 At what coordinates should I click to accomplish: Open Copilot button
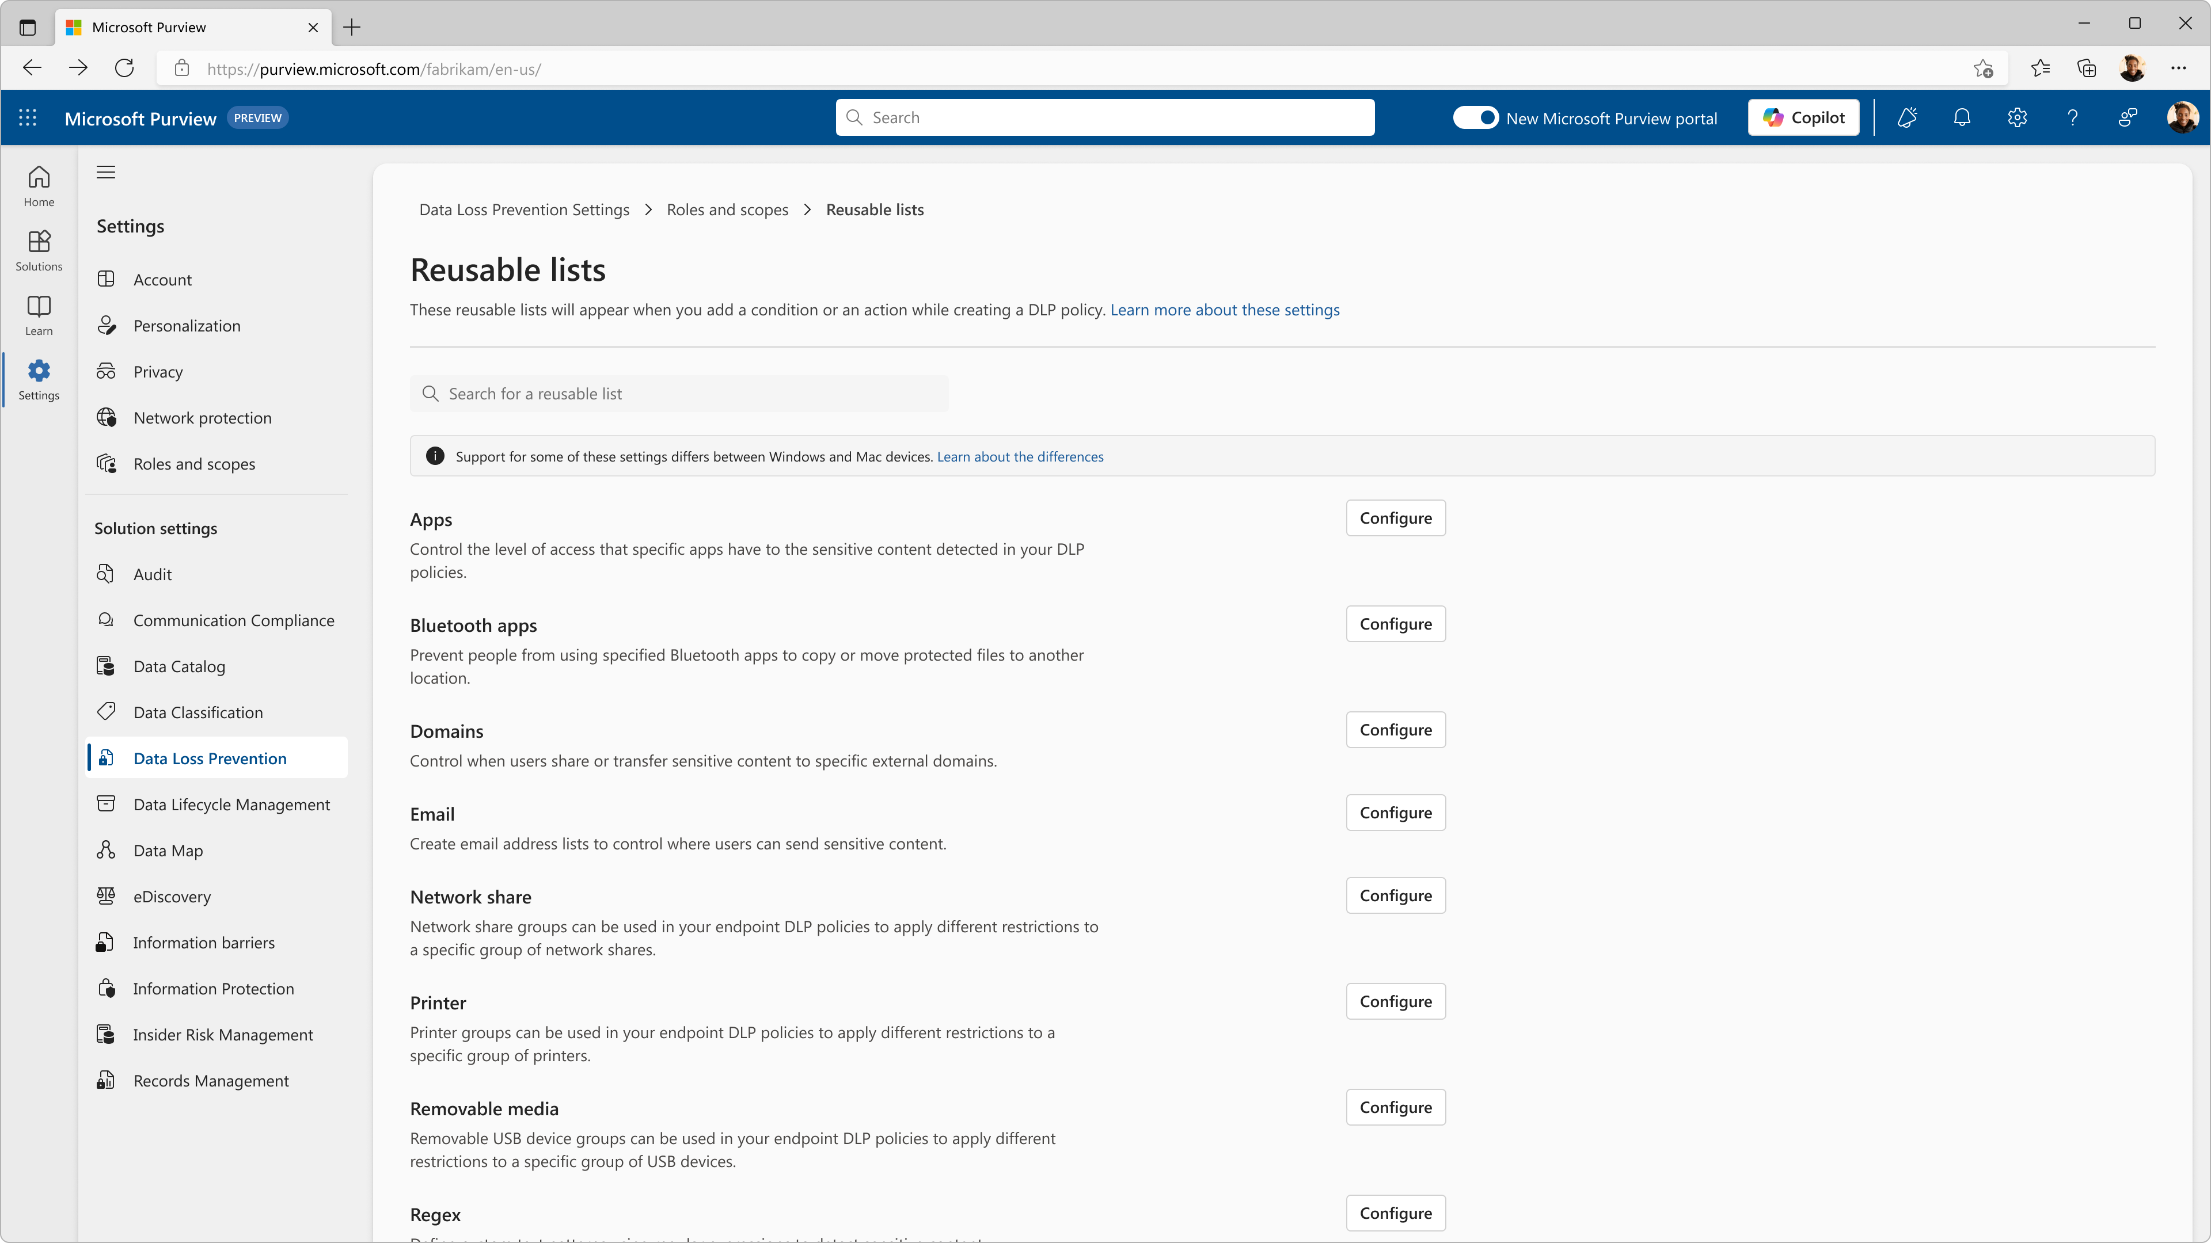(1803, 117)
